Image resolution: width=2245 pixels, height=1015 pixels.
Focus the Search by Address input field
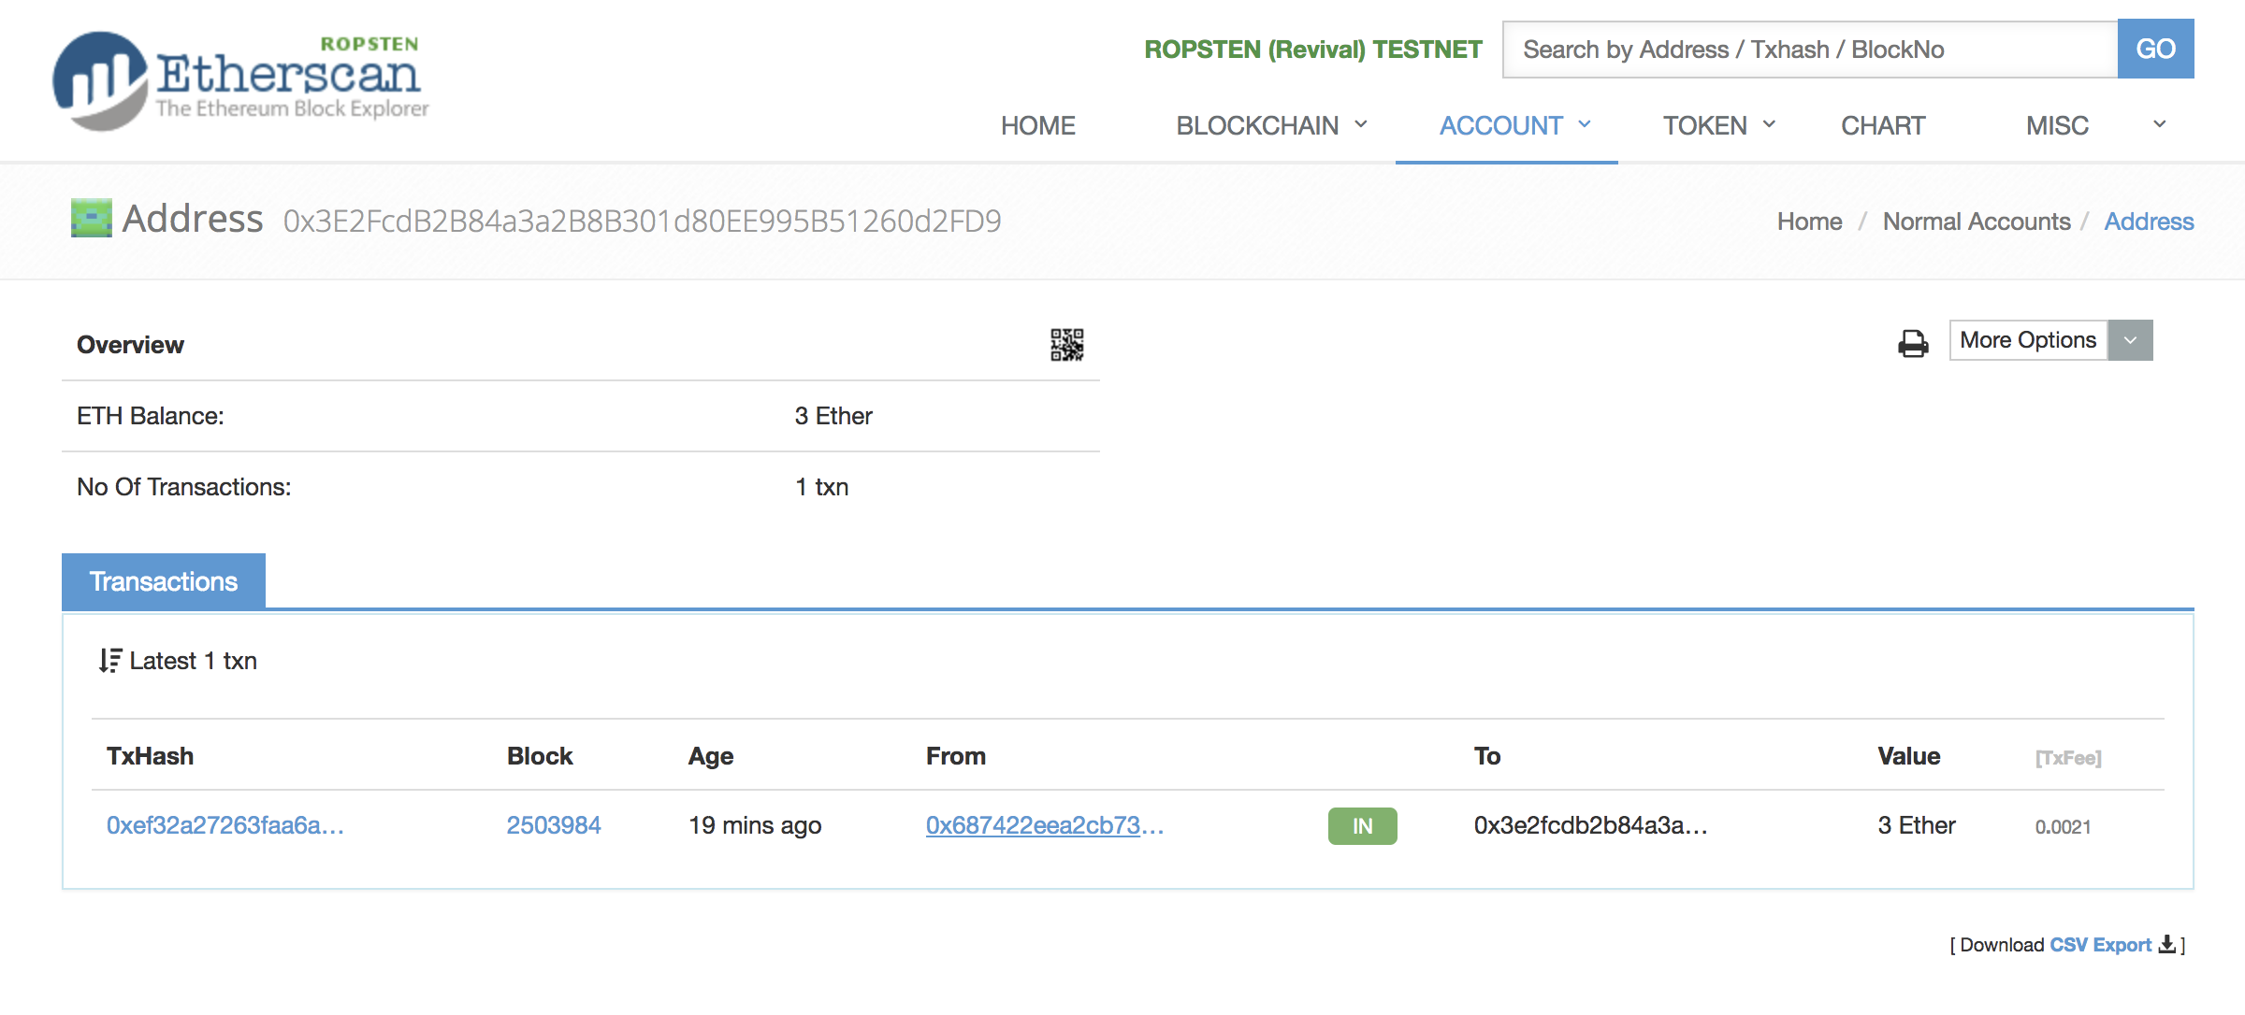click(x=1810, y=49)
